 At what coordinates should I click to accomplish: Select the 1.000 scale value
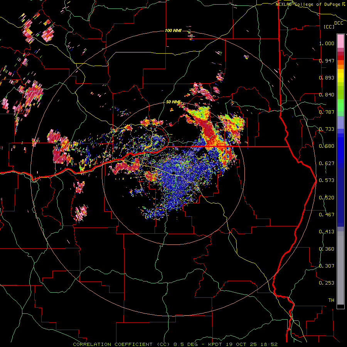coord(327,43)
